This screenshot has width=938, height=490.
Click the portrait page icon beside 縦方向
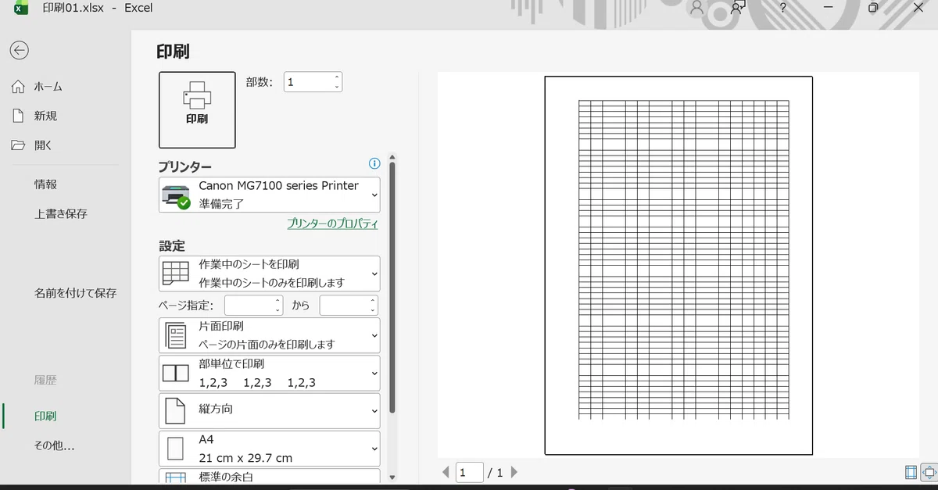(x=176, y=411)
